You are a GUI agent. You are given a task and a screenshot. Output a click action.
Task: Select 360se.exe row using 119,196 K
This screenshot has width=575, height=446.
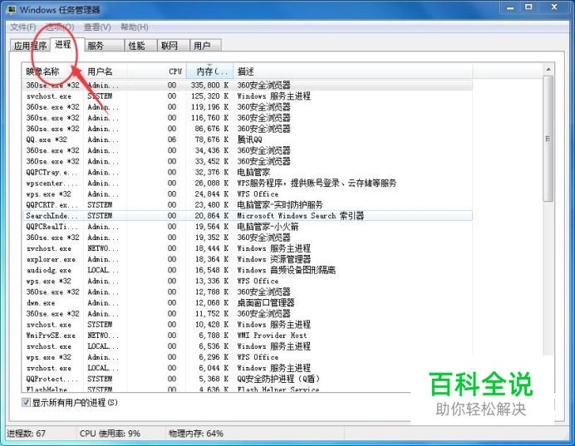click(x=247, y=107)
